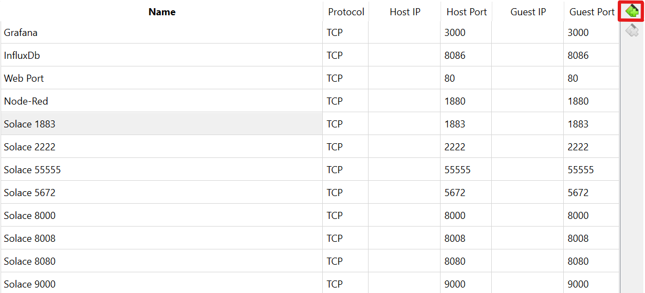Click the Guest IP column header

(x=528, y=12)
